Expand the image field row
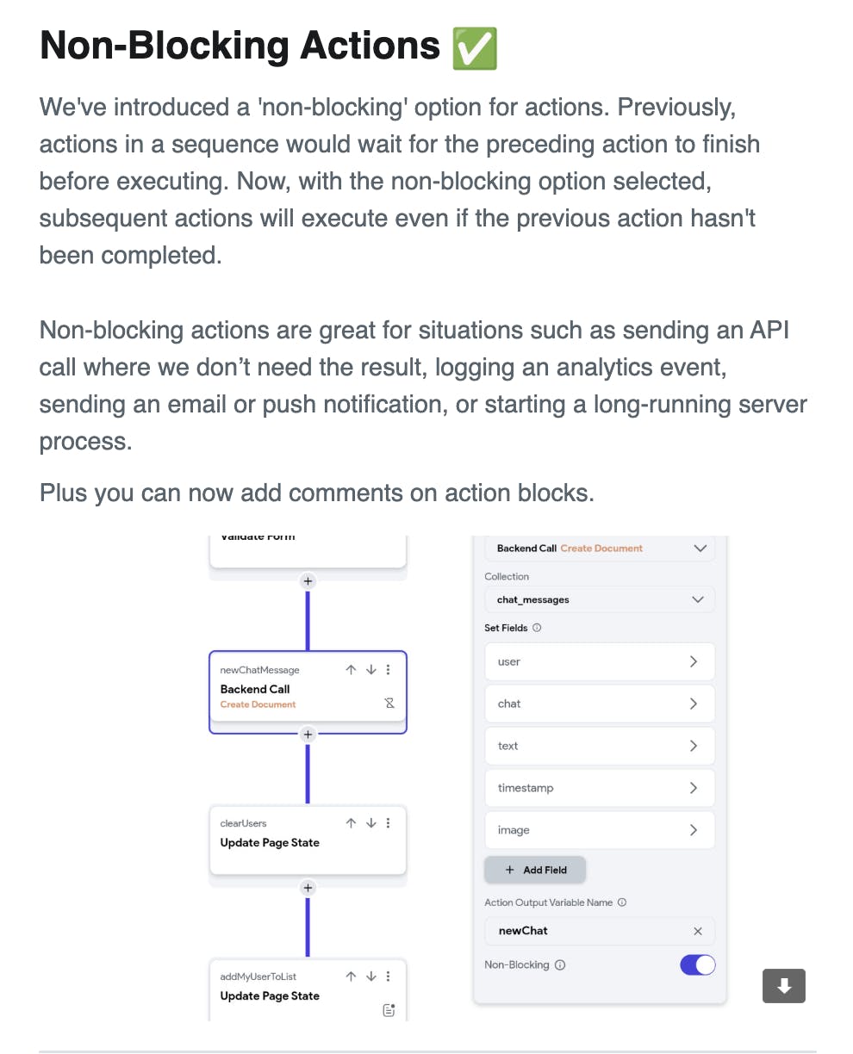This screenshot has width=853, height=1054. coord(600,830)
